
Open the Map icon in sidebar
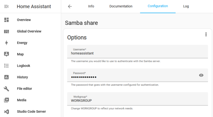[6, 54]
